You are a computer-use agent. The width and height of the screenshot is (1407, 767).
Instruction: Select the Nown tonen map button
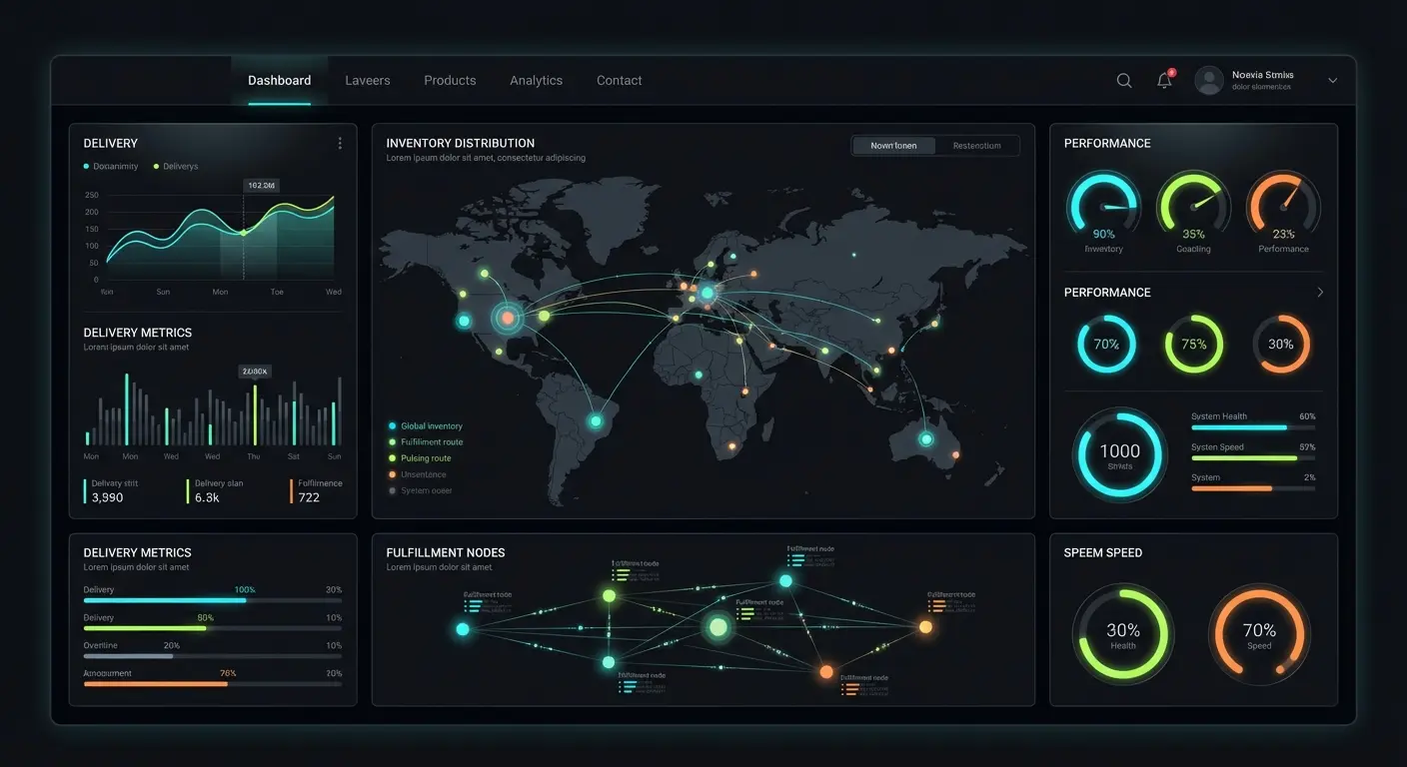coord(892,145)
